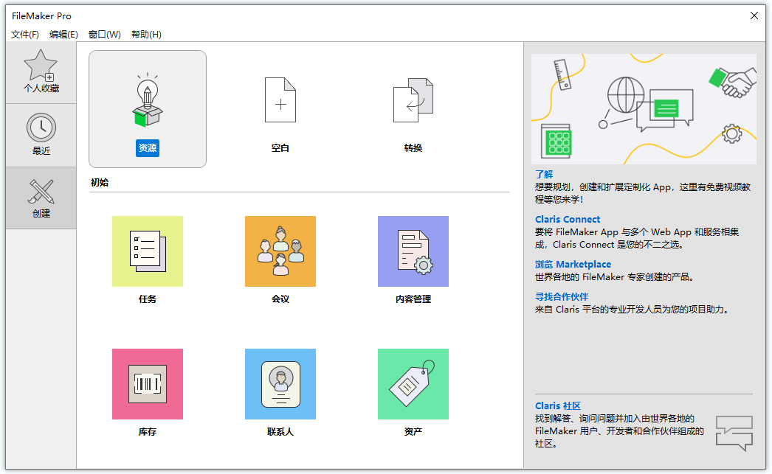Open the 编辑(E) menu
This screenshot has height=474, width=772.
pyautogui.click(x=63, y=35)
